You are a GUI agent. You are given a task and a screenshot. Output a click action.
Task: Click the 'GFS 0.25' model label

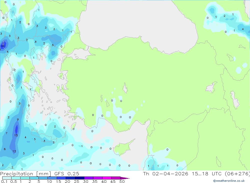pos(67,174)
